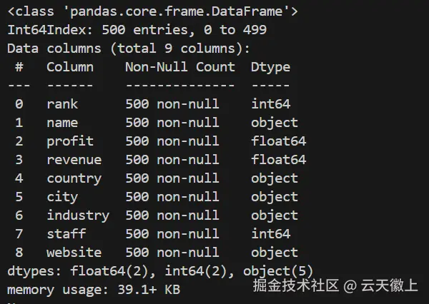Screen dimensions: 429x304
Task: Click the float64 dtype of profit row
Action: pos(278,141)
